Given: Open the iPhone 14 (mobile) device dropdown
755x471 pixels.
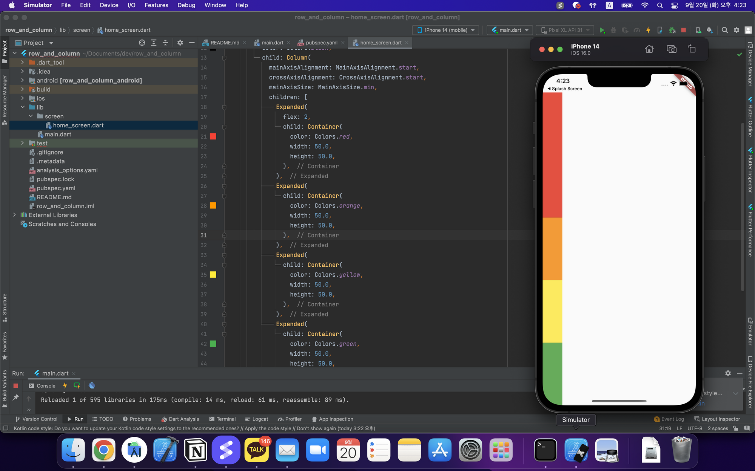Looking at the screenshot, I should 446,30.
